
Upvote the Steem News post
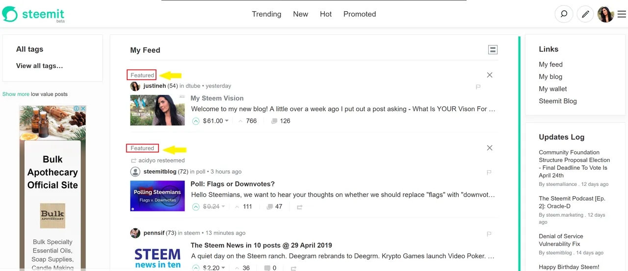pyautogui.click(x=196, y=268)
